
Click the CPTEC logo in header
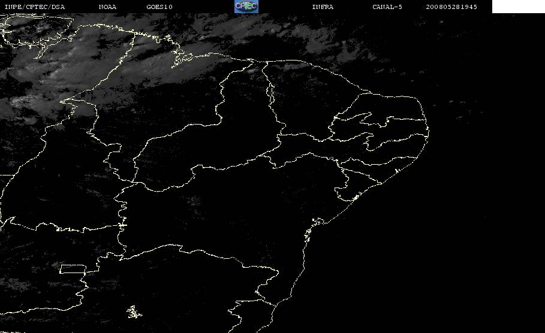246,7
